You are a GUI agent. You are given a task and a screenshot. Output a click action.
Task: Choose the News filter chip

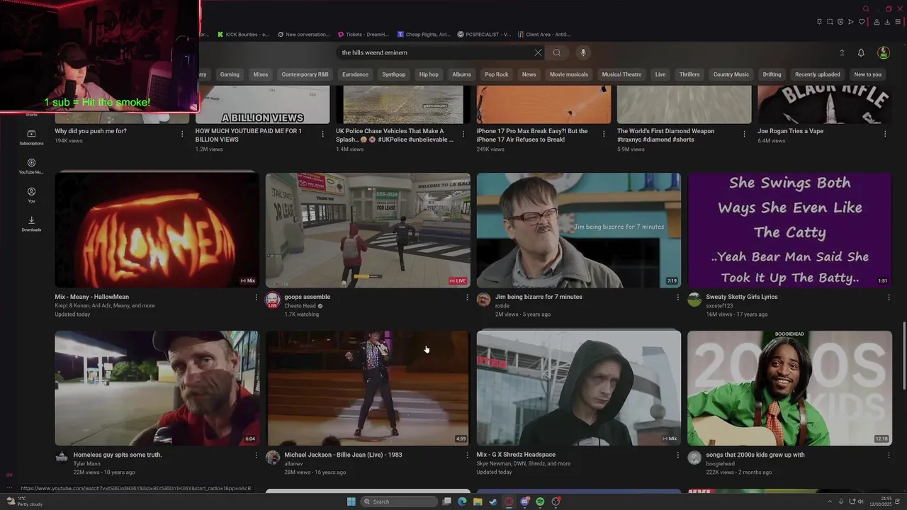pos(529,74)
